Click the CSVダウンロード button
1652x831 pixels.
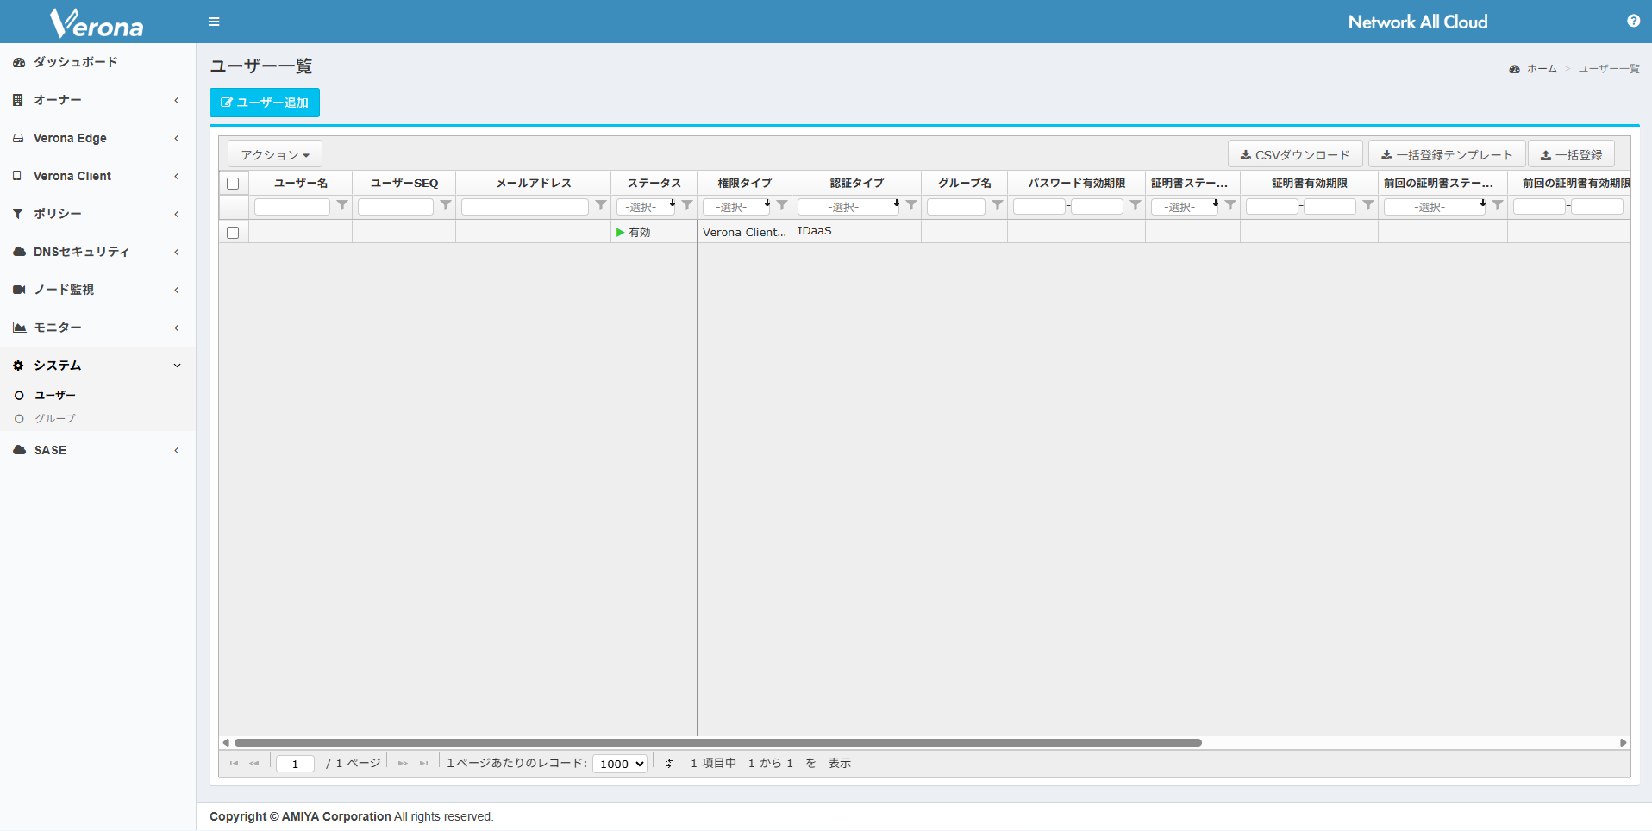pos(1295,154)
